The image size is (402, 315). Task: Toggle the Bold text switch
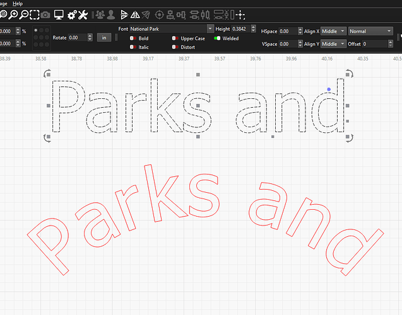(x=133, y=38)
